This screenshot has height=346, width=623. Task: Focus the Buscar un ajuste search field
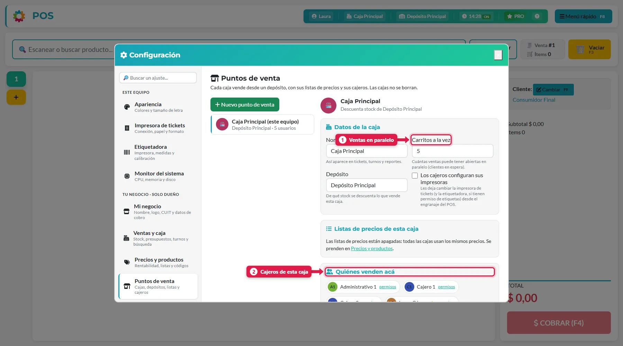(158, 78)
